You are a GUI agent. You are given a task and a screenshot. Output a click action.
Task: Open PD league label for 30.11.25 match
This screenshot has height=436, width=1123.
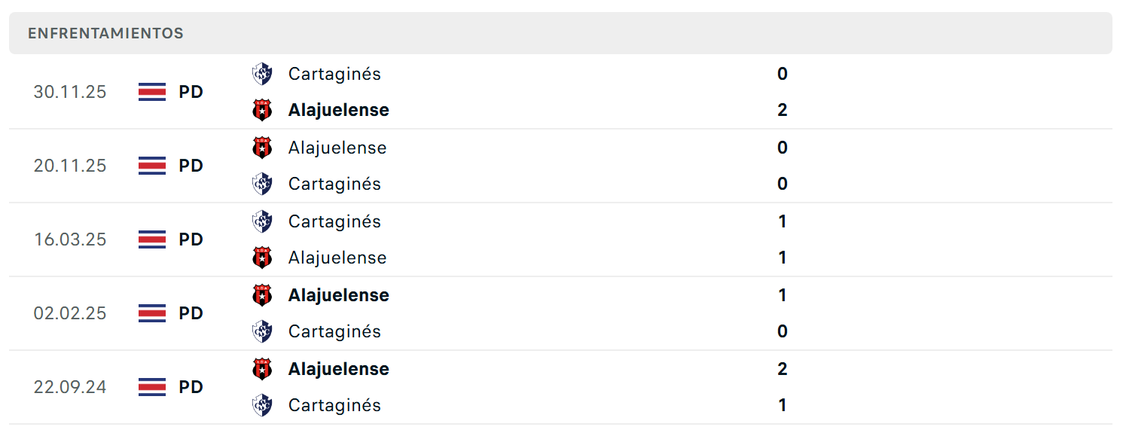pyautogui.click(x=191, y=92)
